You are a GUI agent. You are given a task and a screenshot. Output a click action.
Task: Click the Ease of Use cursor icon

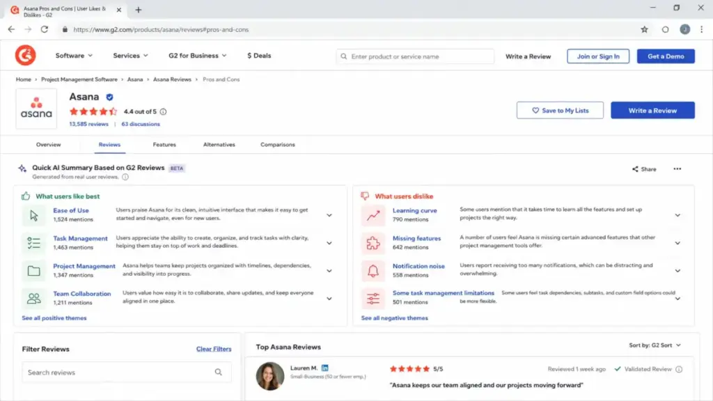point(33,215)
